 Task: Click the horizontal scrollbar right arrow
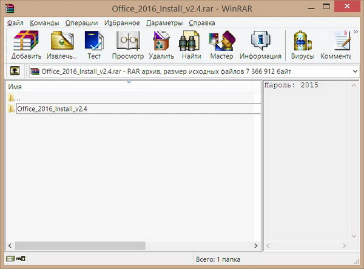(x=257, y=245)
